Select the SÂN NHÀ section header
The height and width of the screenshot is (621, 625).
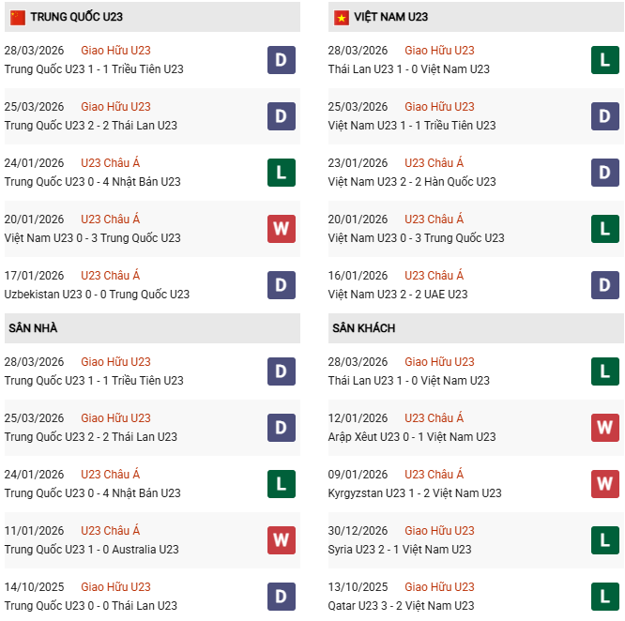[x=33, y=328]
